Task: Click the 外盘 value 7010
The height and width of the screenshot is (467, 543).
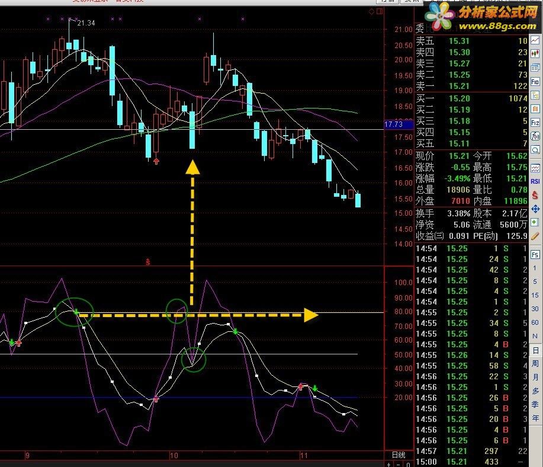Action: [461, 201]
